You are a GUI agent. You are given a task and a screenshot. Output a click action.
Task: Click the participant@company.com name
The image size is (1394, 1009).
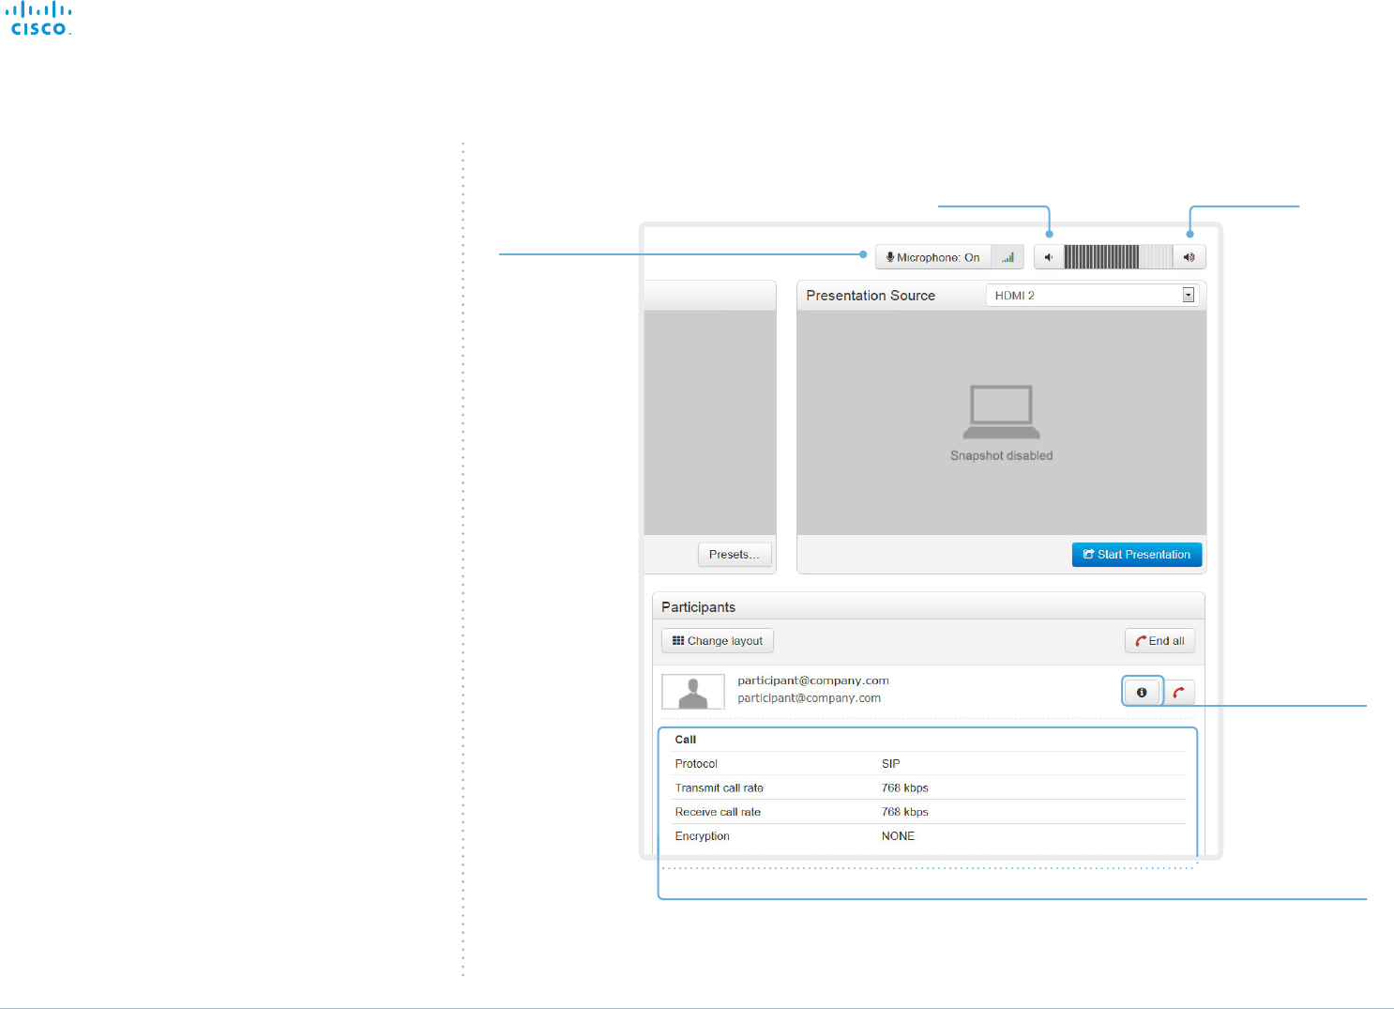813,680
